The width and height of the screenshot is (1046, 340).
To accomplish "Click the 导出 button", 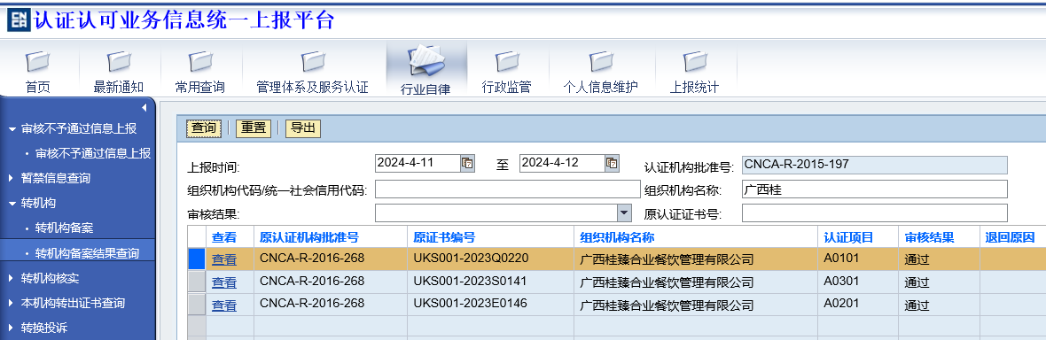I will pos(303,128).
